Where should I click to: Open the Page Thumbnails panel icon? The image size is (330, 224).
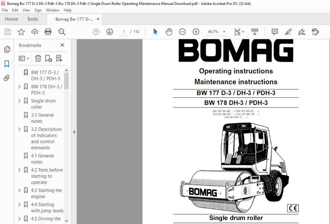point(7,49)
